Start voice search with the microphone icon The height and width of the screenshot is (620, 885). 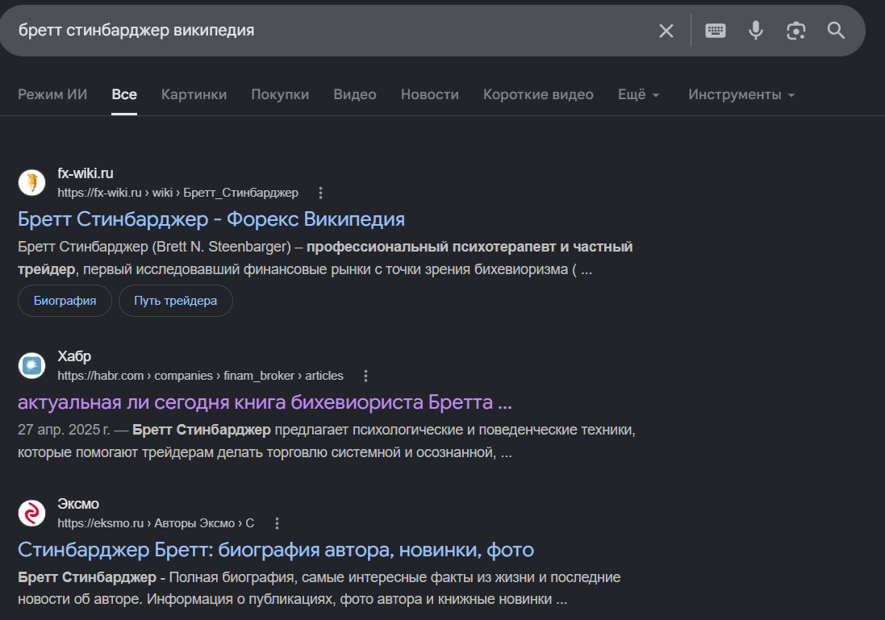756,30
